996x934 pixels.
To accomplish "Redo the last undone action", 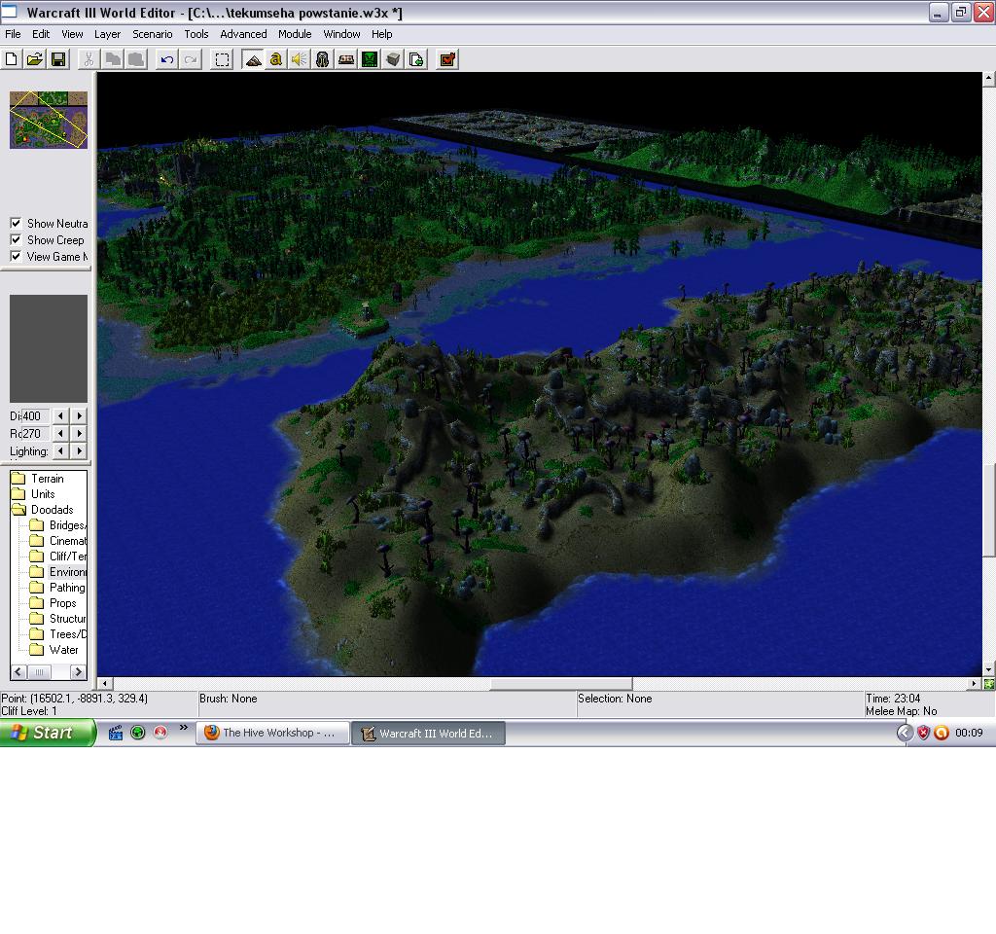I will tap(191, 59).
